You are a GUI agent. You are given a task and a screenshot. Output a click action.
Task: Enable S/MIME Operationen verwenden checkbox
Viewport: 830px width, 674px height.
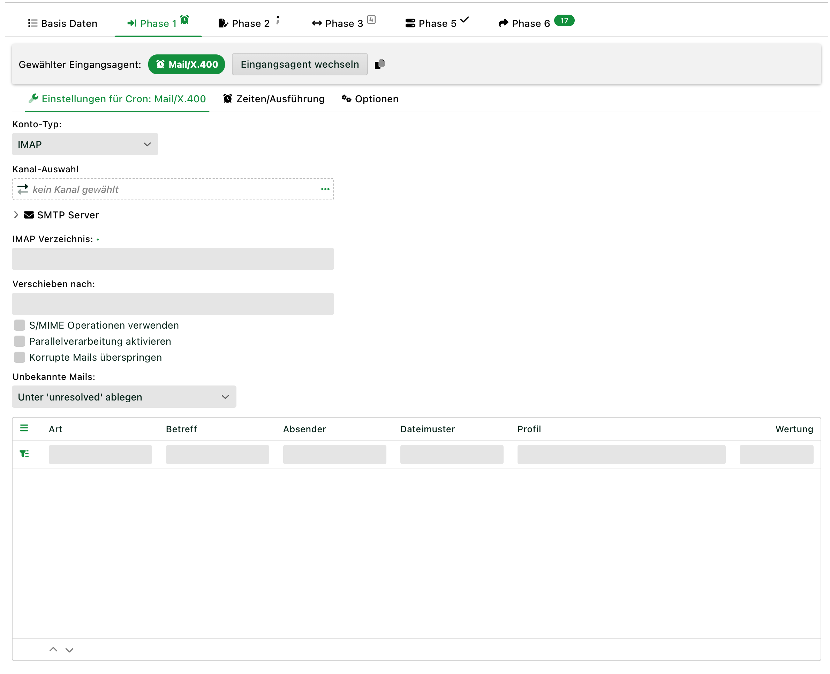click(20, 325)
